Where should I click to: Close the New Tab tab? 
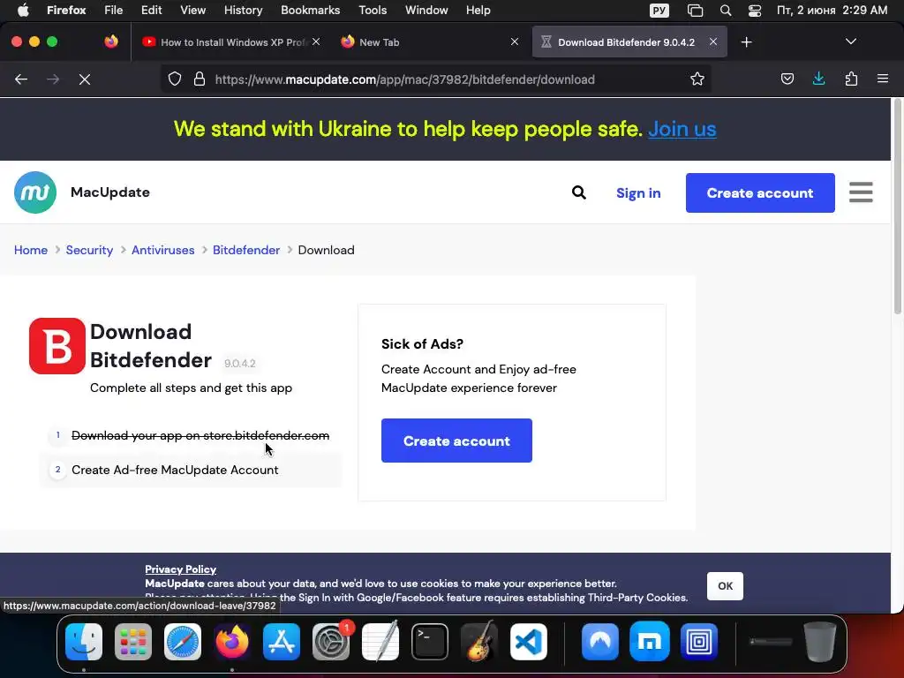[x=515, y=41]
